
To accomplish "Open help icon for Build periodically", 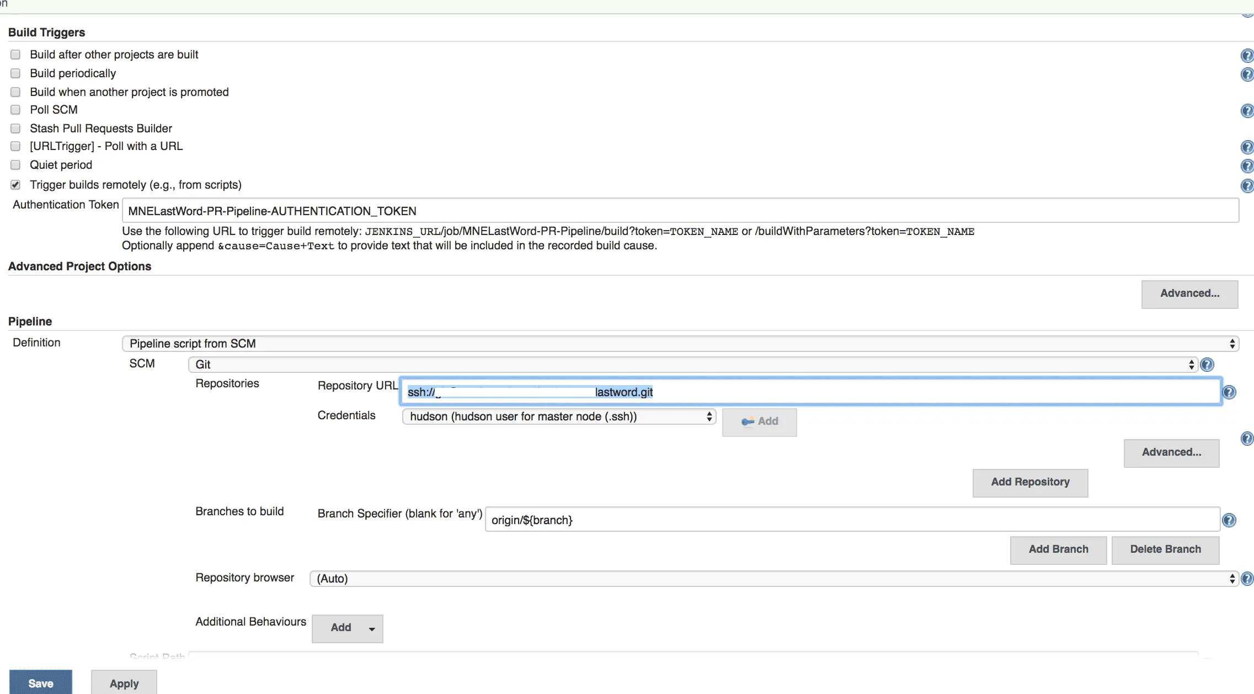I will coord(1246,74).
